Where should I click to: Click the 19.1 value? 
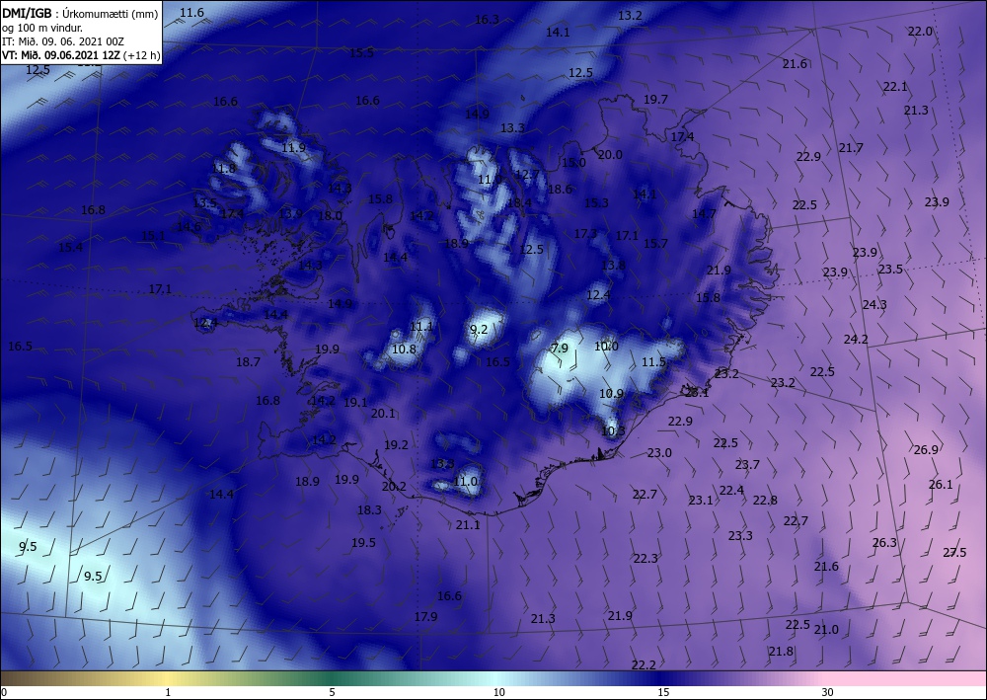[355, 402]
